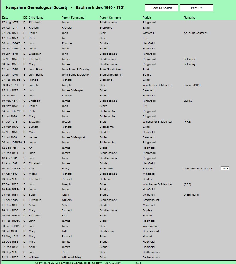The width and height of the screenshot is (236, 264).
Task: Open More remarks for Ann Bidbrooke
Action: (x=225, y=168)
